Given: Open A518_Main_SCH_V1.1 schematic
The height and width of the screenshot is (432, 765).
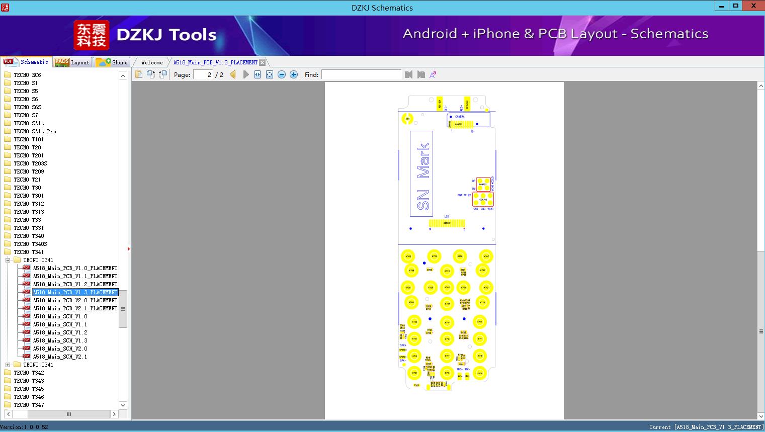Looking at the screenshot, I should (x=60, y=324).
